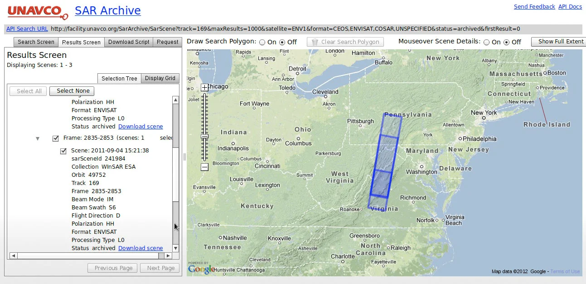
Task: Click the map zoom in plus icon
Action: 204,88
